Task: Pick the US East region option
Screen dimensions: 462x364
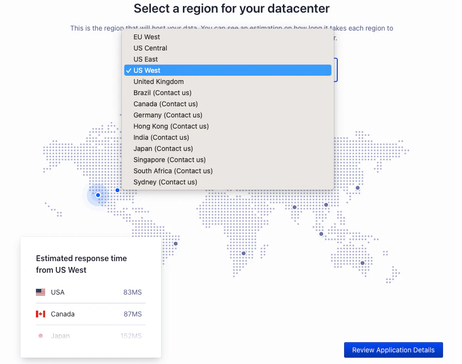Action: (x=228, y=59)
